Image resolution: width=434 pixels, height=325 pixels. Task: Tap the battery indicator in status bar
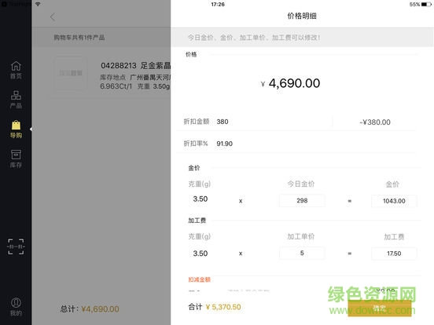pos(426,4)
